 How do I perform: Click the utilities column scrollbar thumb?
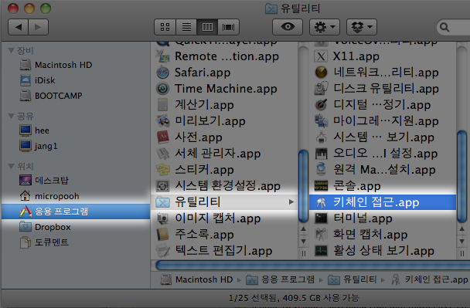tap(462, 177)
